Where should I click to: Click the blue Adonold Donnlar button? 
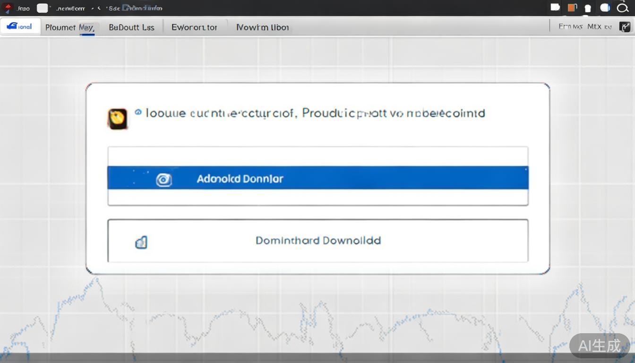click(x=317, y=178)
